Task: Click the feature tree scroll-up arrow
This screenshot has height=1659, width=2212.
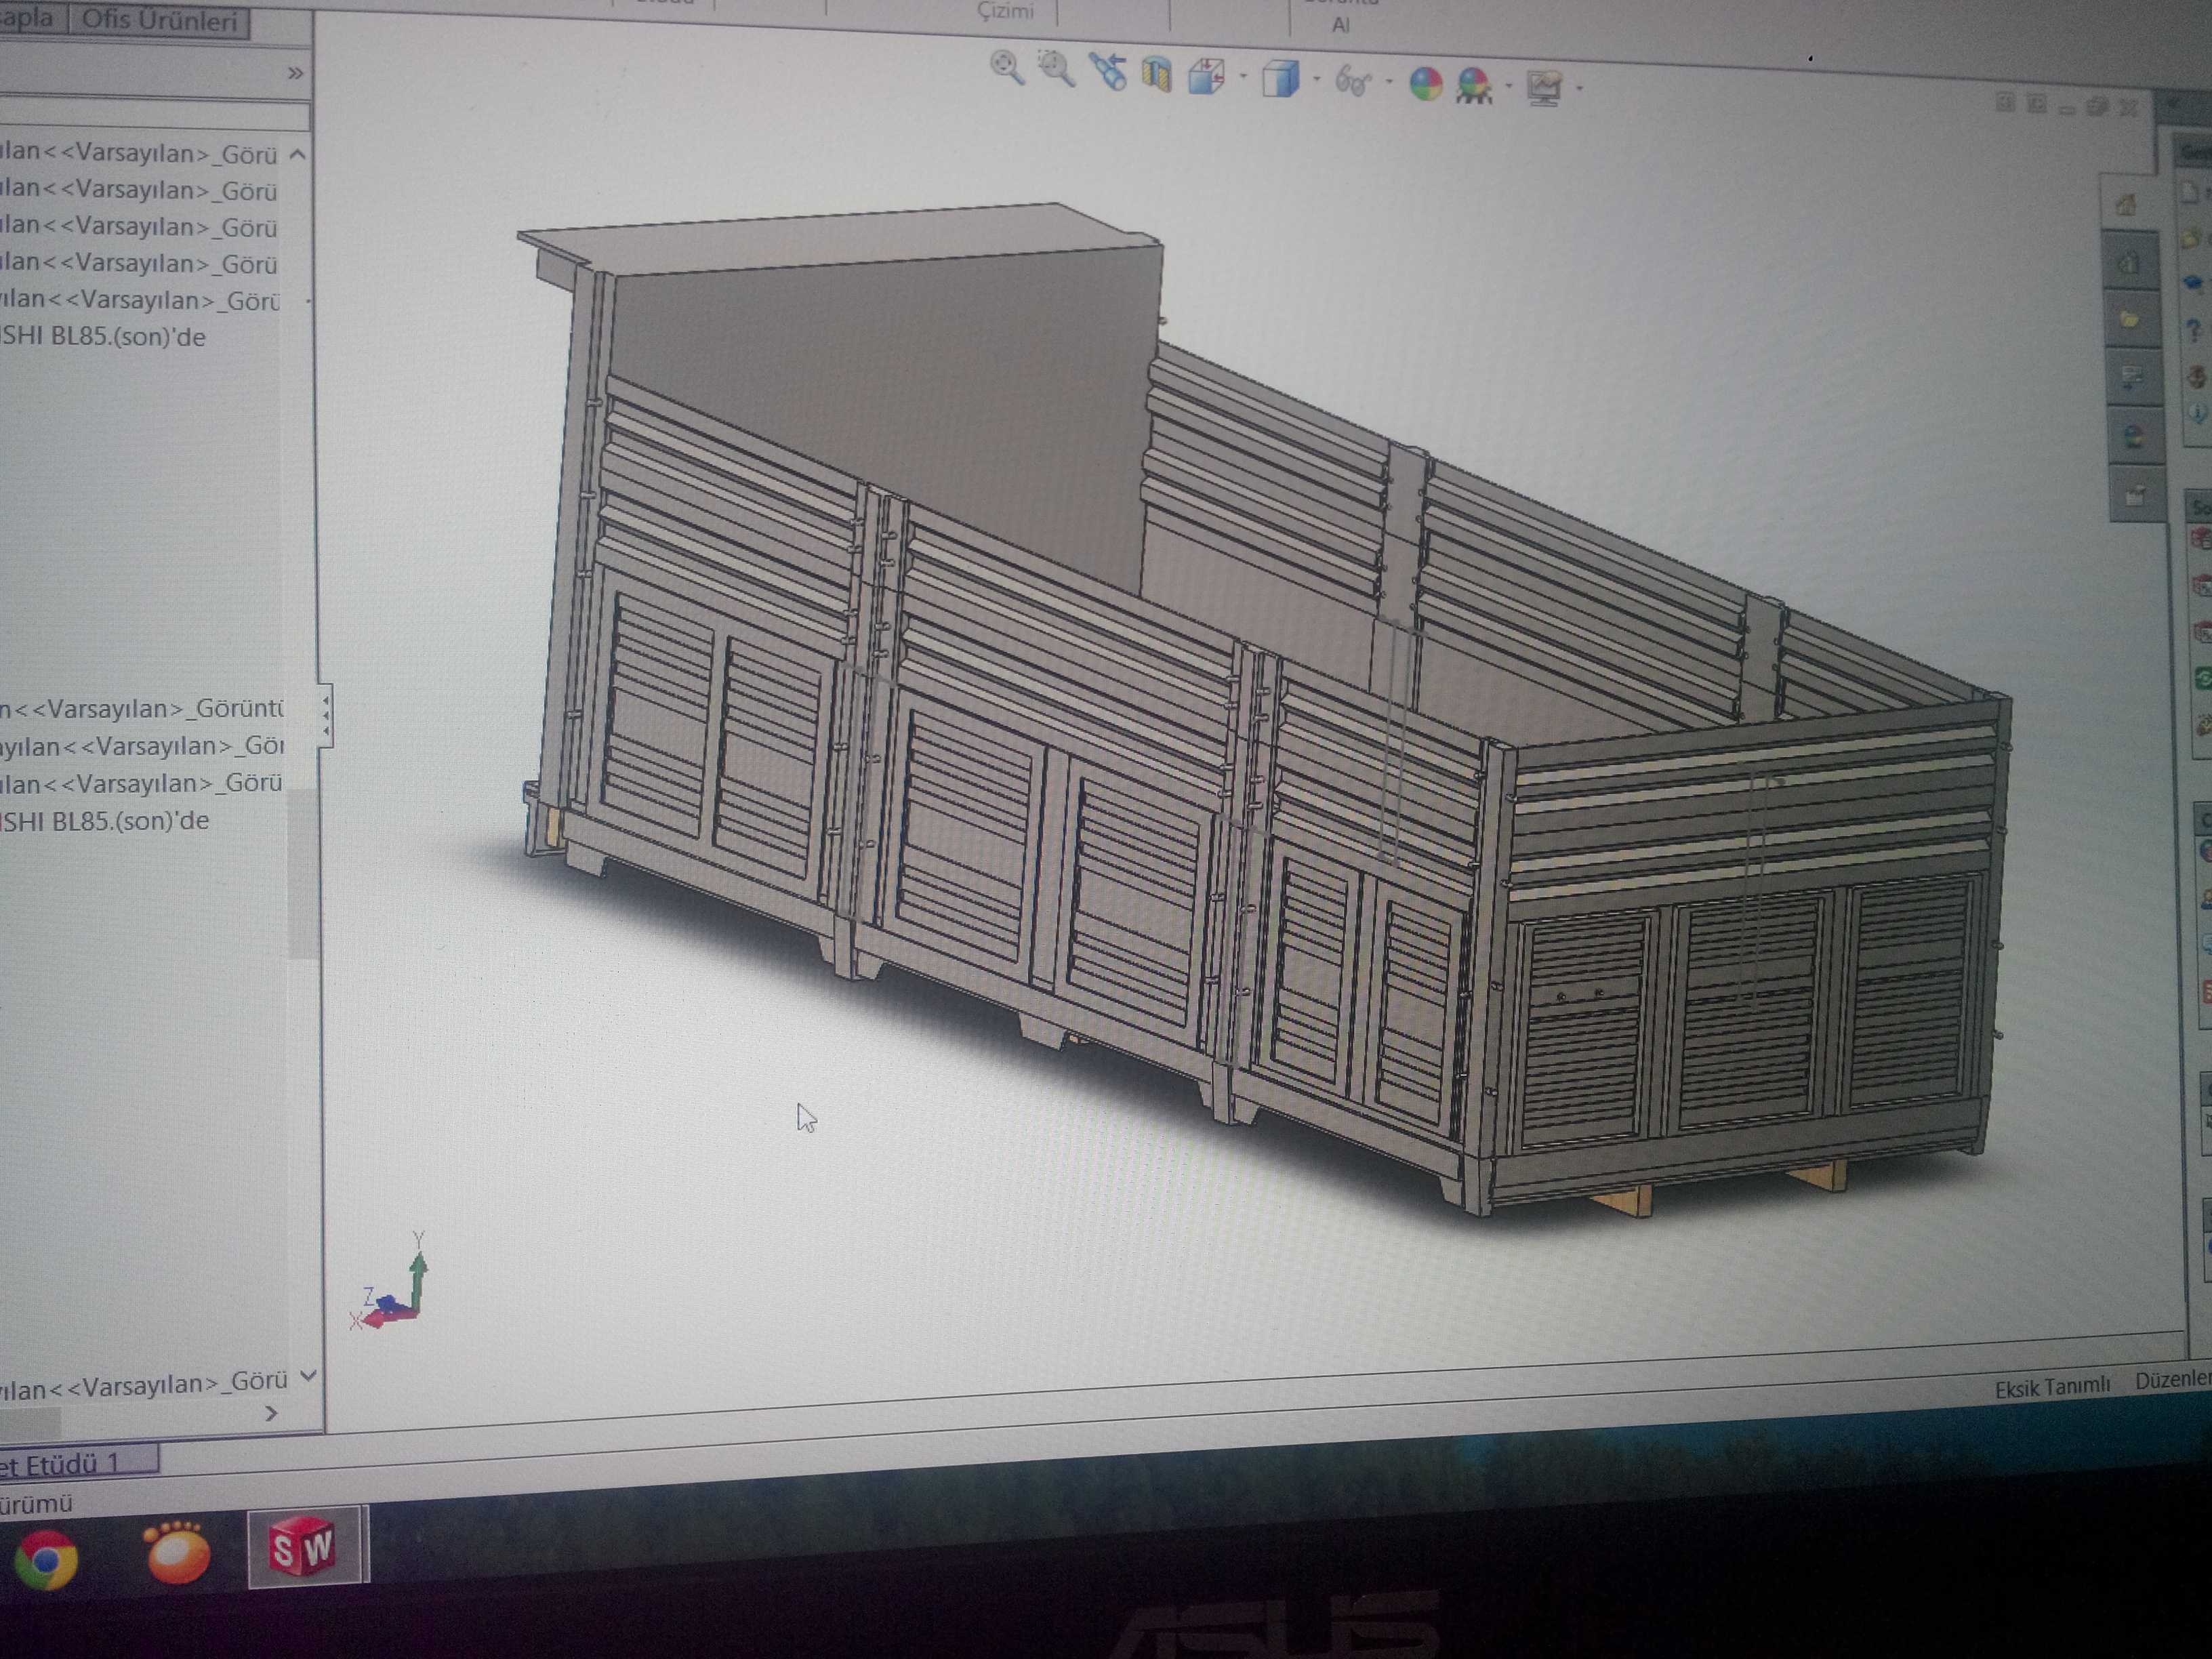Action: [x=298, y=154]
